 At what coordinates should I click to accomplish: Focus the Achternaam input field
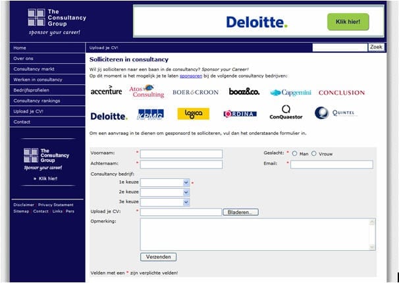tap(181, 165)
